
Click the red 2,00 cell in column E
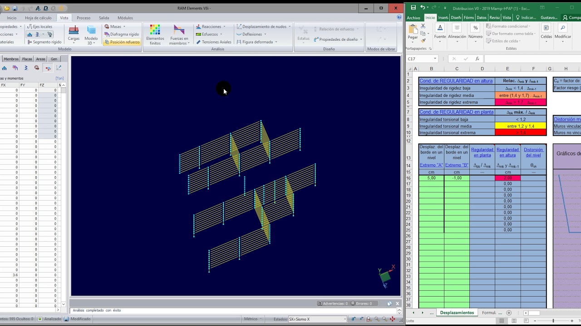pyautogui.click(x=507, y=178)
